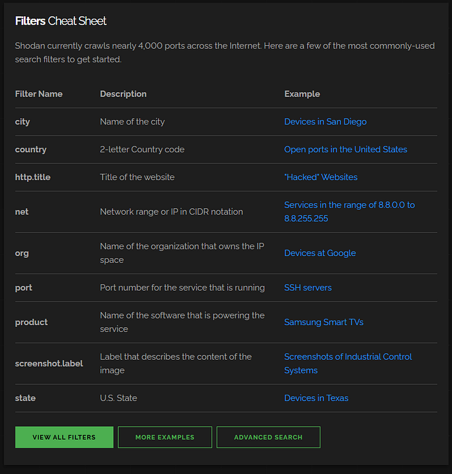
Task: Click the More Examples button
Action: click(x=165, y=437)
